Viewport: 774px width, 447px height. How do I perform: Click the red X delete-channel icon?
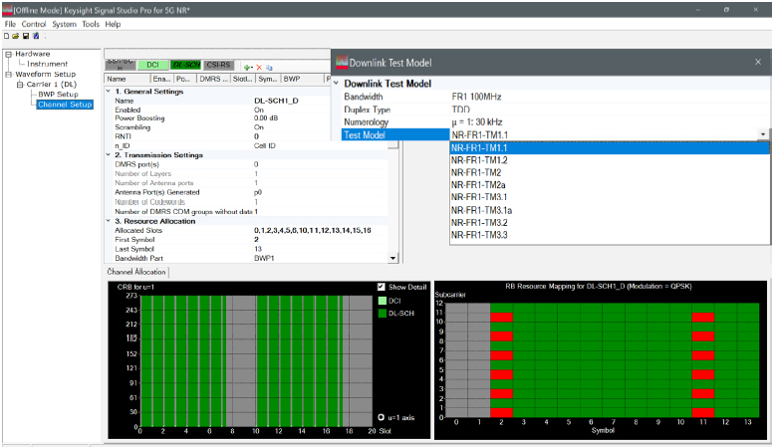coord(259,68)
